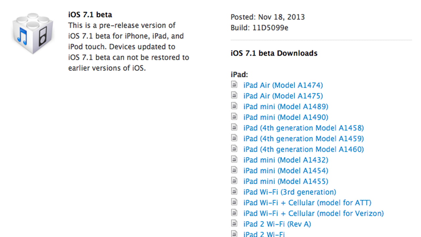Click file icon beside iPad Wi-Fi + Cellular Verizon
The image size is (421, 237).
coord(234,213)
